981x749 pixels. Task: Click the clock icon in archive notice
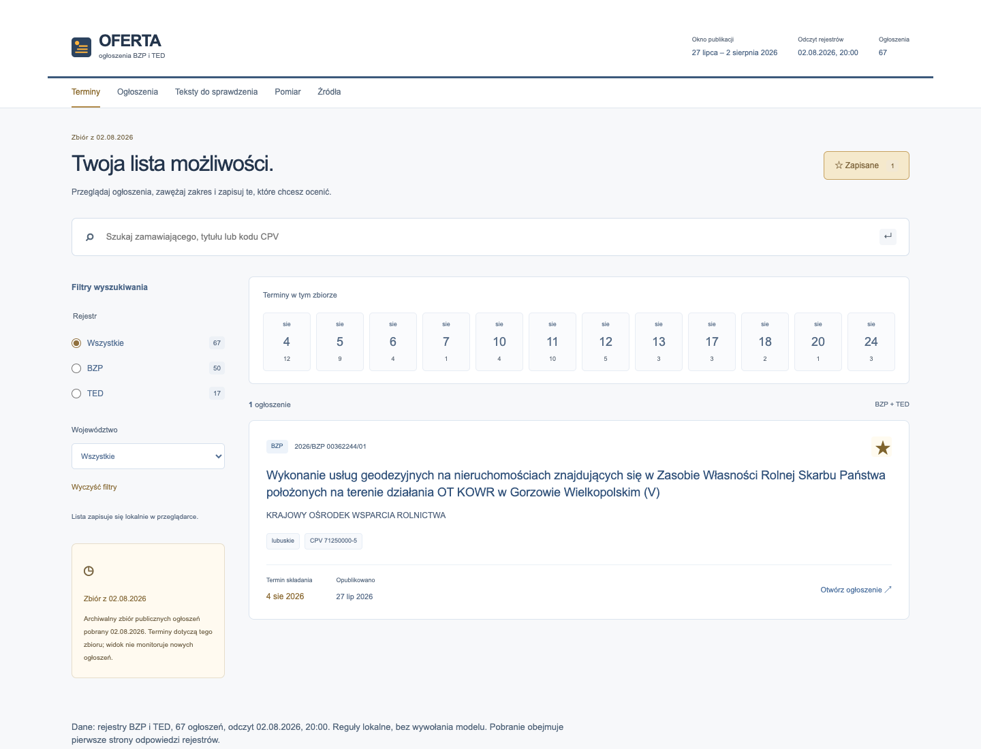click(89, 571)
